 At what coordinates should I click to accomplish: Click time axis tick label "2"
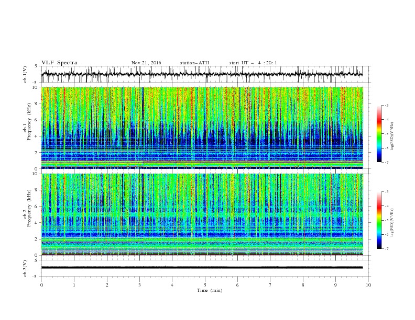[107, 285]
